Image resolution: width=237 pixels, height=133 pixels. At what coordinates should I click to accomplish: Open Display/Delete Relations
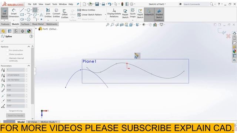(114, 13)
